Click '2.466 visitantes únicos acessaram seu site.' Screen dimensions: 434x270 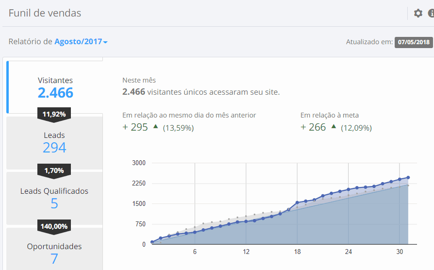tap(201, 92)
